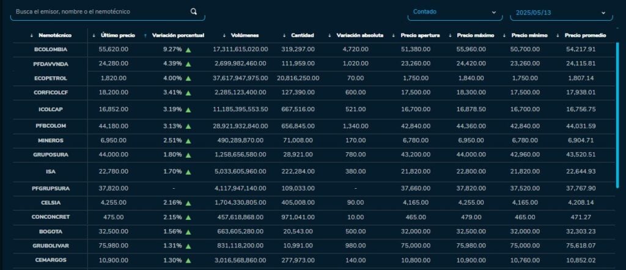Select the ISA ticker
The width and height of the screenshot is (626, 270).
[x=51, y=172]
